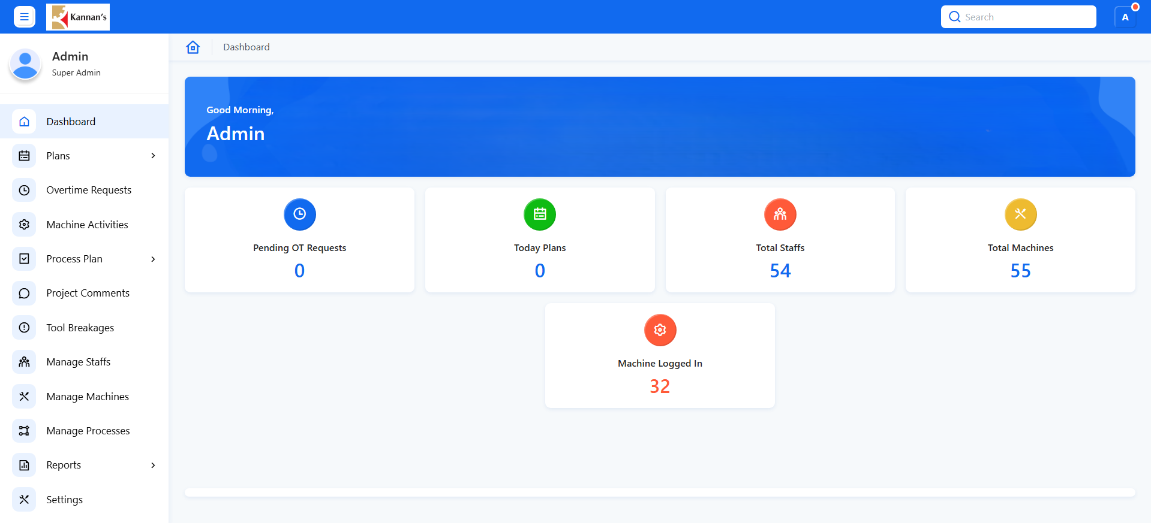The width and height of the screenshot is (1151, 523).
Task: Open Settings from sidebar
Action: pyautogui.click(x=84, y=500)
